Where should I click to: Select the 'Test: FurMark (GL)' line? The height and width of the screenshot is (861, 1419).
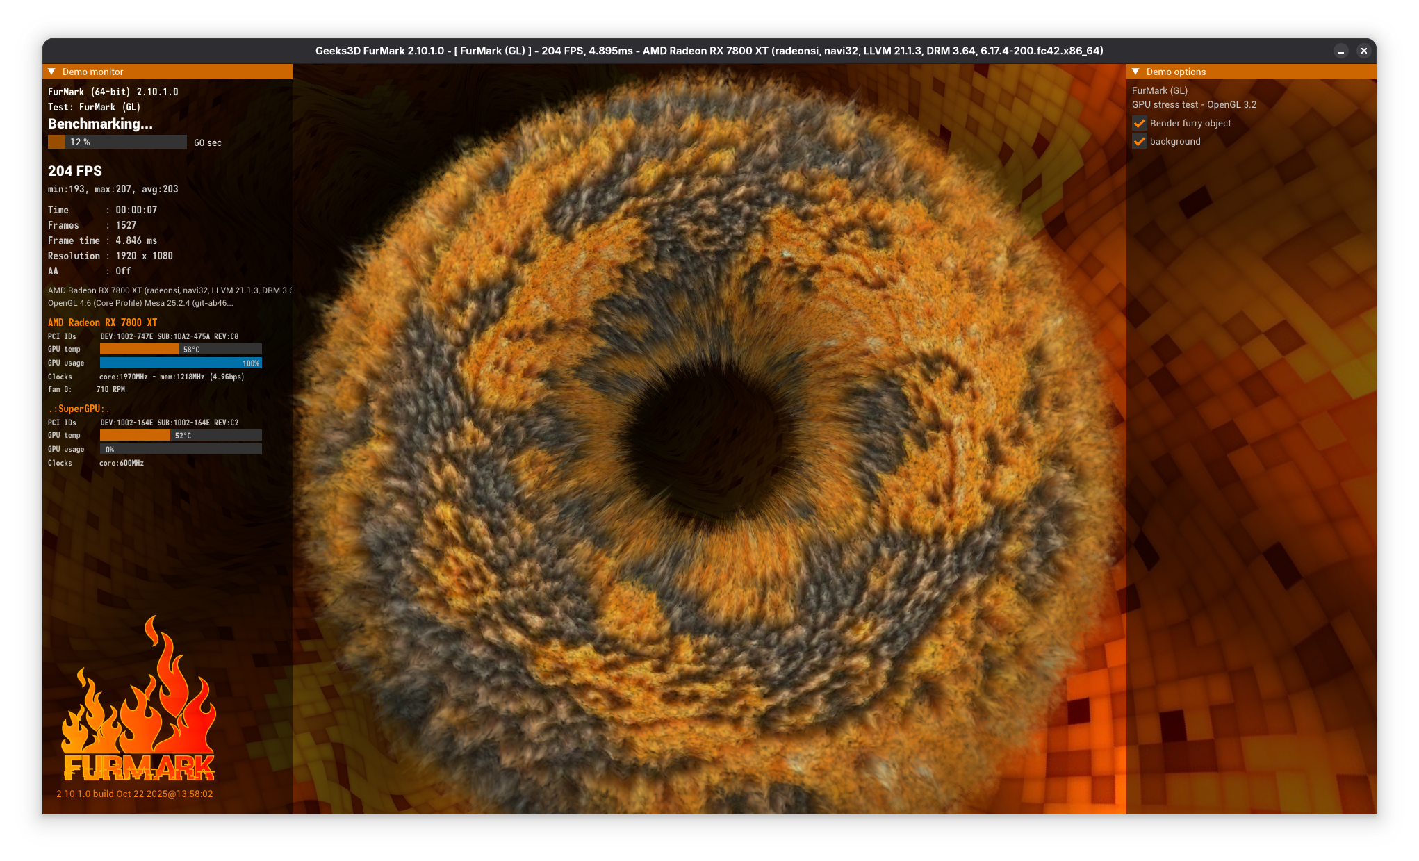point(95,107)
